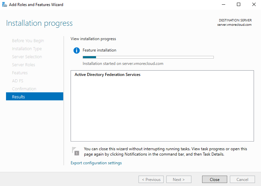The height and width of the screenshot is (186, 261).
Task: Select the Results step in sidebar
Action: [x=34, y=96]
